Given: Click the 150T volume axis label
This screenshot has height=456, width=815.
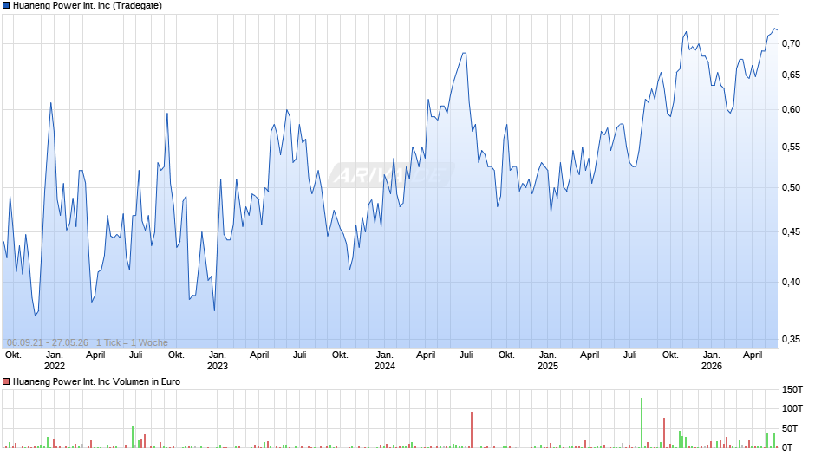Looking at the screenshot, I should [792, 389].
